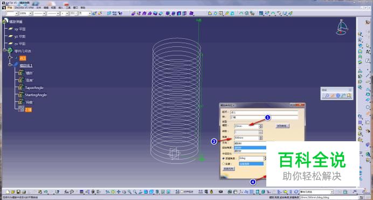This screenshot has width=373, height=200.
Task: Open the 100% opacity dropdown
Action: click(x=30, y=13)
